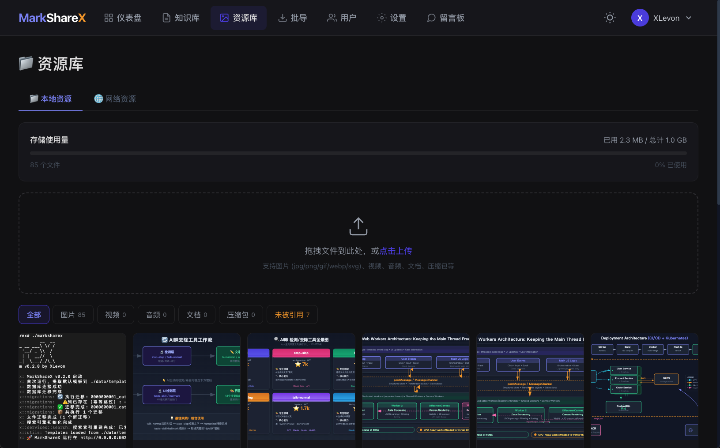Open the 知识库 menu item

pos(181,18)
